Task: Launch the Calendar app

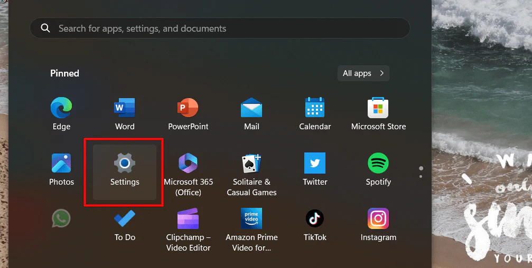Action: [315, 108]
